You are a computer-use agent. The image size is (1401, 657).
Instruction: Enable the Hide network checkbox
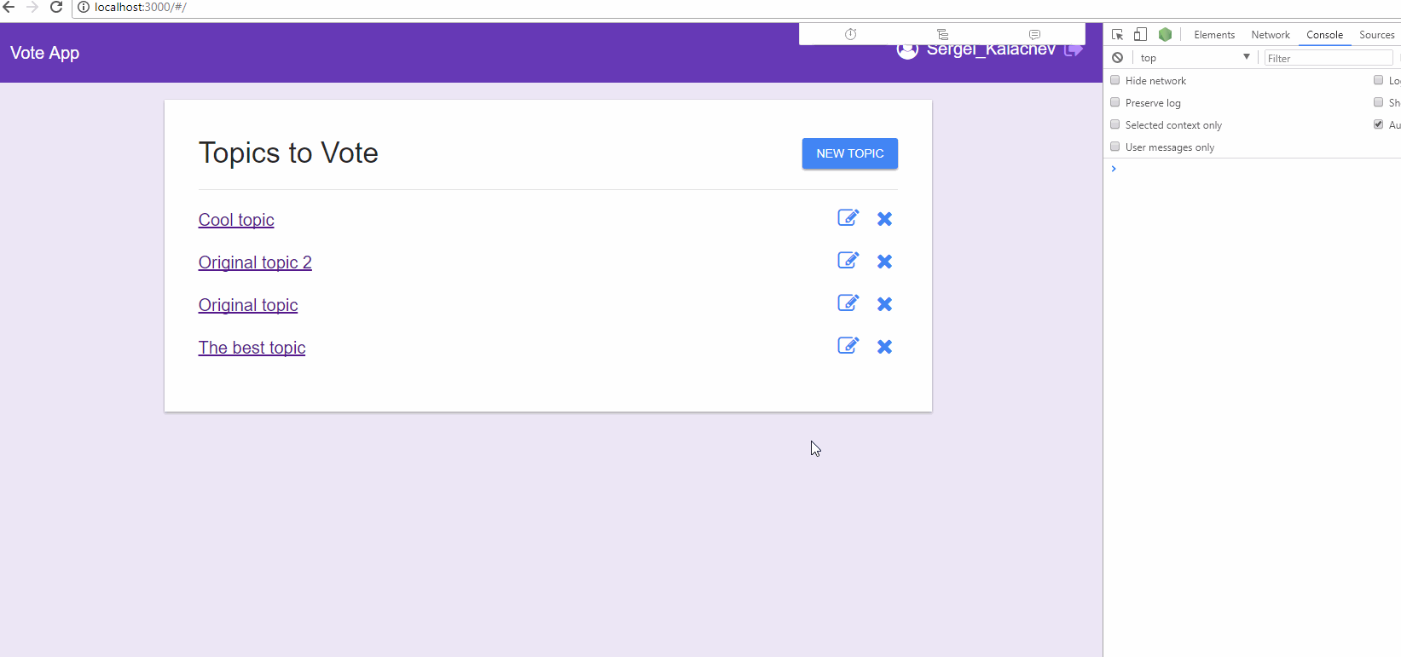[1114, 80]
